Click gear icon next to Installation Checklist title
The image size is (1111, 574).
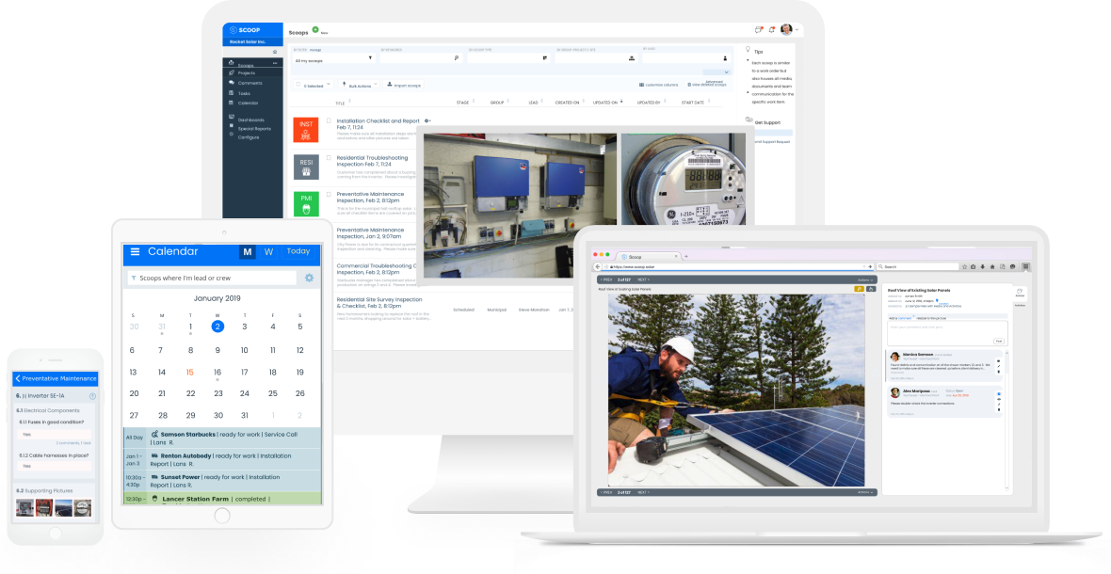pos(428,121)
